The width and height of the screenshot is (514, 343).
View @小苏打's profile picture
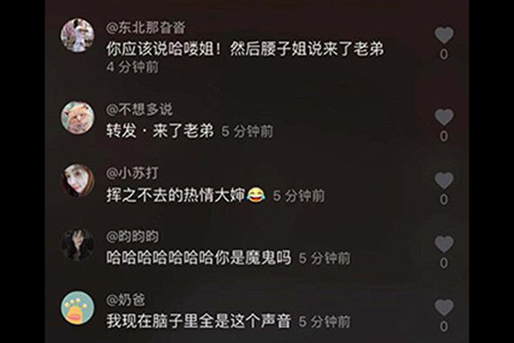tap(78, 181)
